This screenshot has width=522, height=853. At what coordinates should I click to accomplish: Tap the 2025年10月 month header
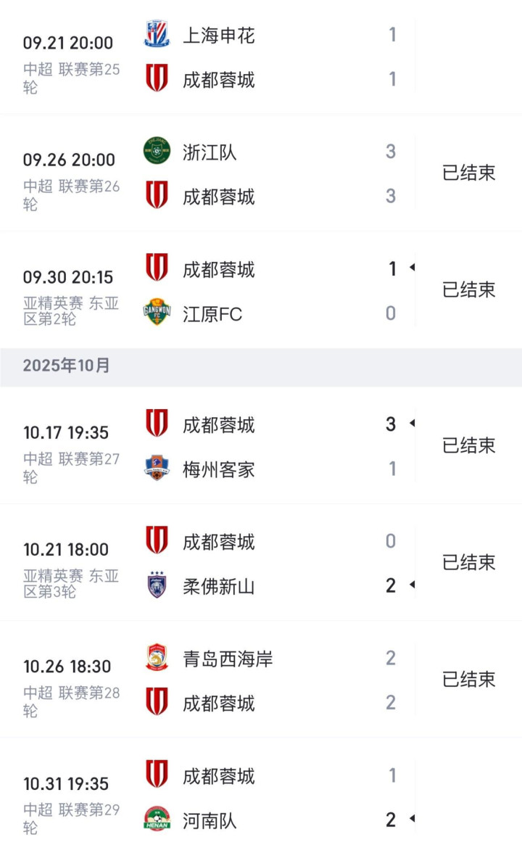(67, 366)
